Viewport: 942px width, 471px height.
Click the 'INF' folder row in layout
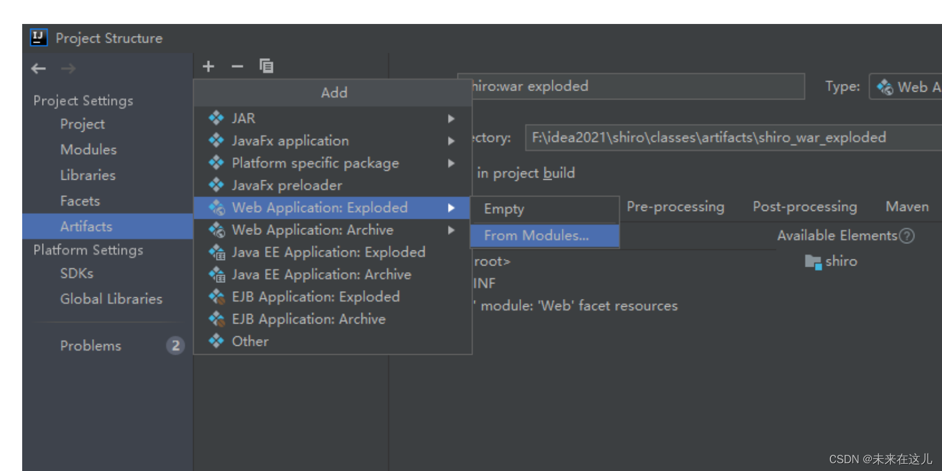(x=484, y=283)
